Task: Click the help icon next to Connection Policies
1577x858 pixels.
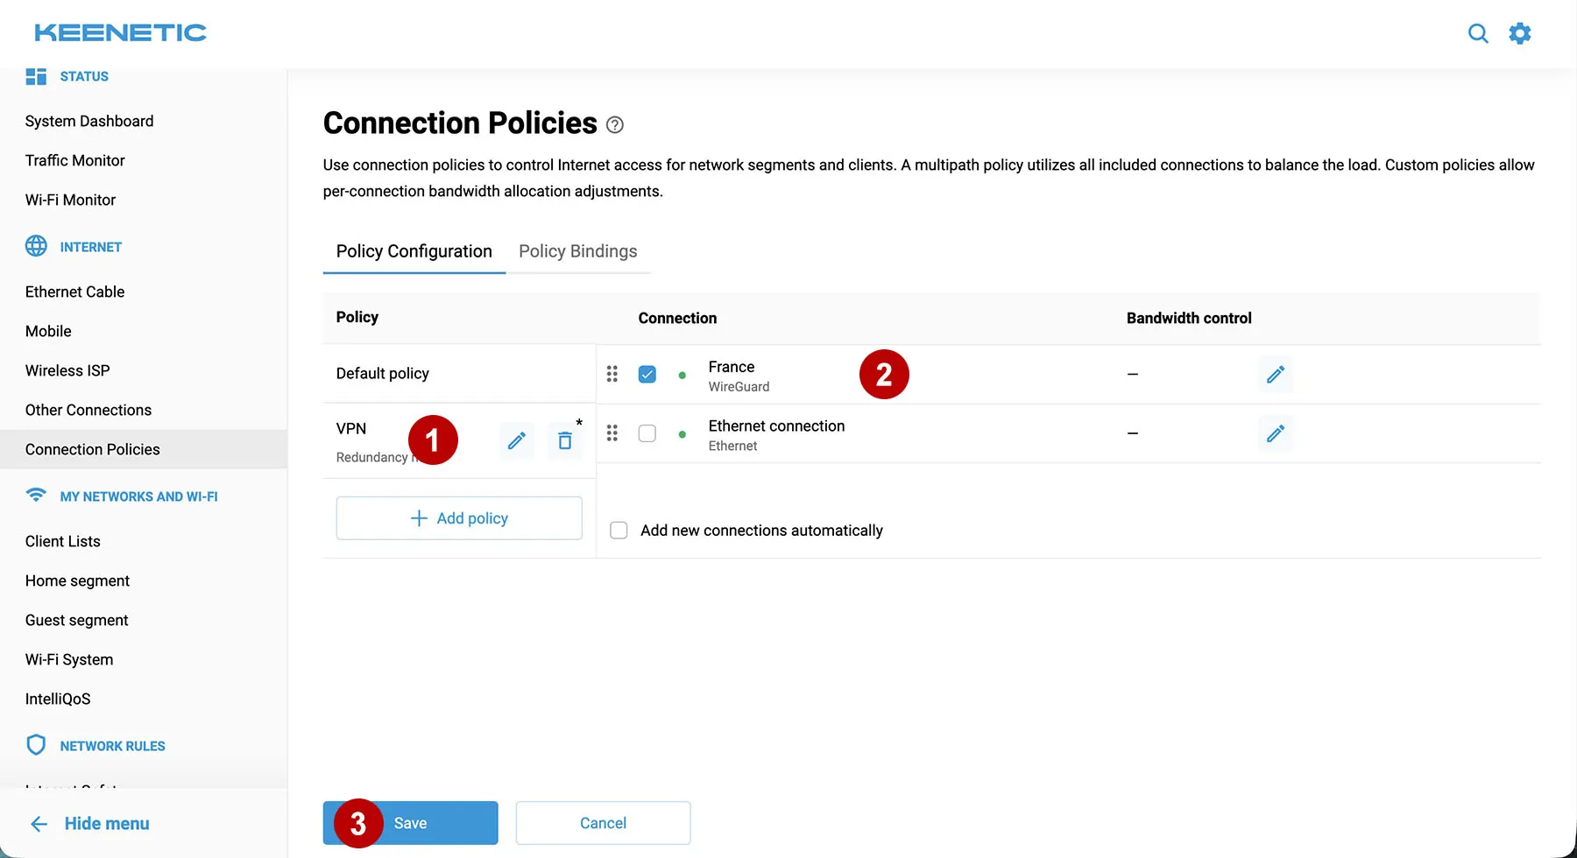Action: pyautogui.click(x=615, y=125)
